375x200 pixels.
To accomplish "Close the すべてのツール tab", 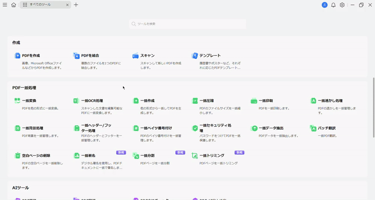I will pyautogui.click(x=67, y=5).
